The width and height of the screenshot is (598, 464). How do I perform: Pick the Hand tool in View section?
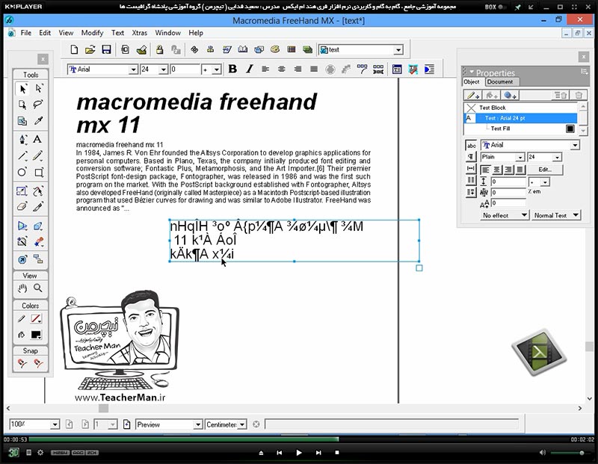point(22,288)
